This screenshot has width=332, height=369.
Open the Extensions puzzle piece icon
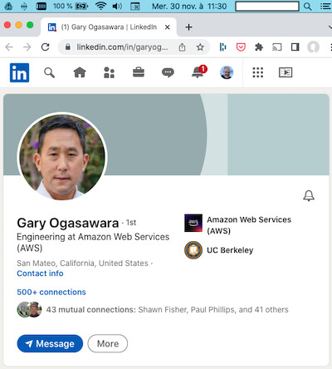click(x=259, y=47)
